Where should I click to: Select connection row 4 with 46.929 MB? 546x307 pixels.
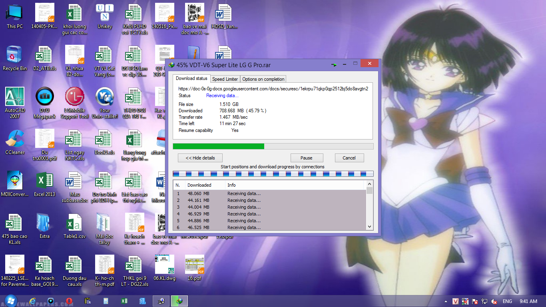[x=269, y=214]
